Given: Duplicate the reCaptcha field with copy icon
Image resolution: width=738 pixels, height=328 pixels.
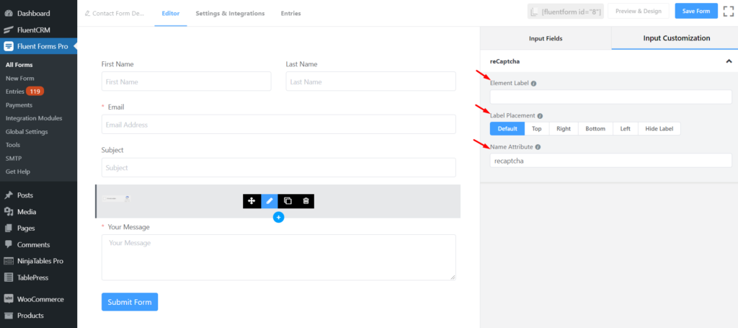Looking at the screenshot, I should [x=288, y=201].
